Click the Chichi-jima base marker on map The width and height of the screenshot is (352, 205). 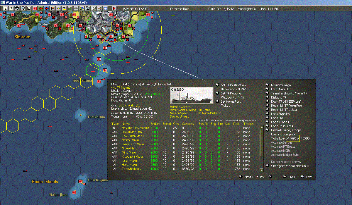(81, 181)
